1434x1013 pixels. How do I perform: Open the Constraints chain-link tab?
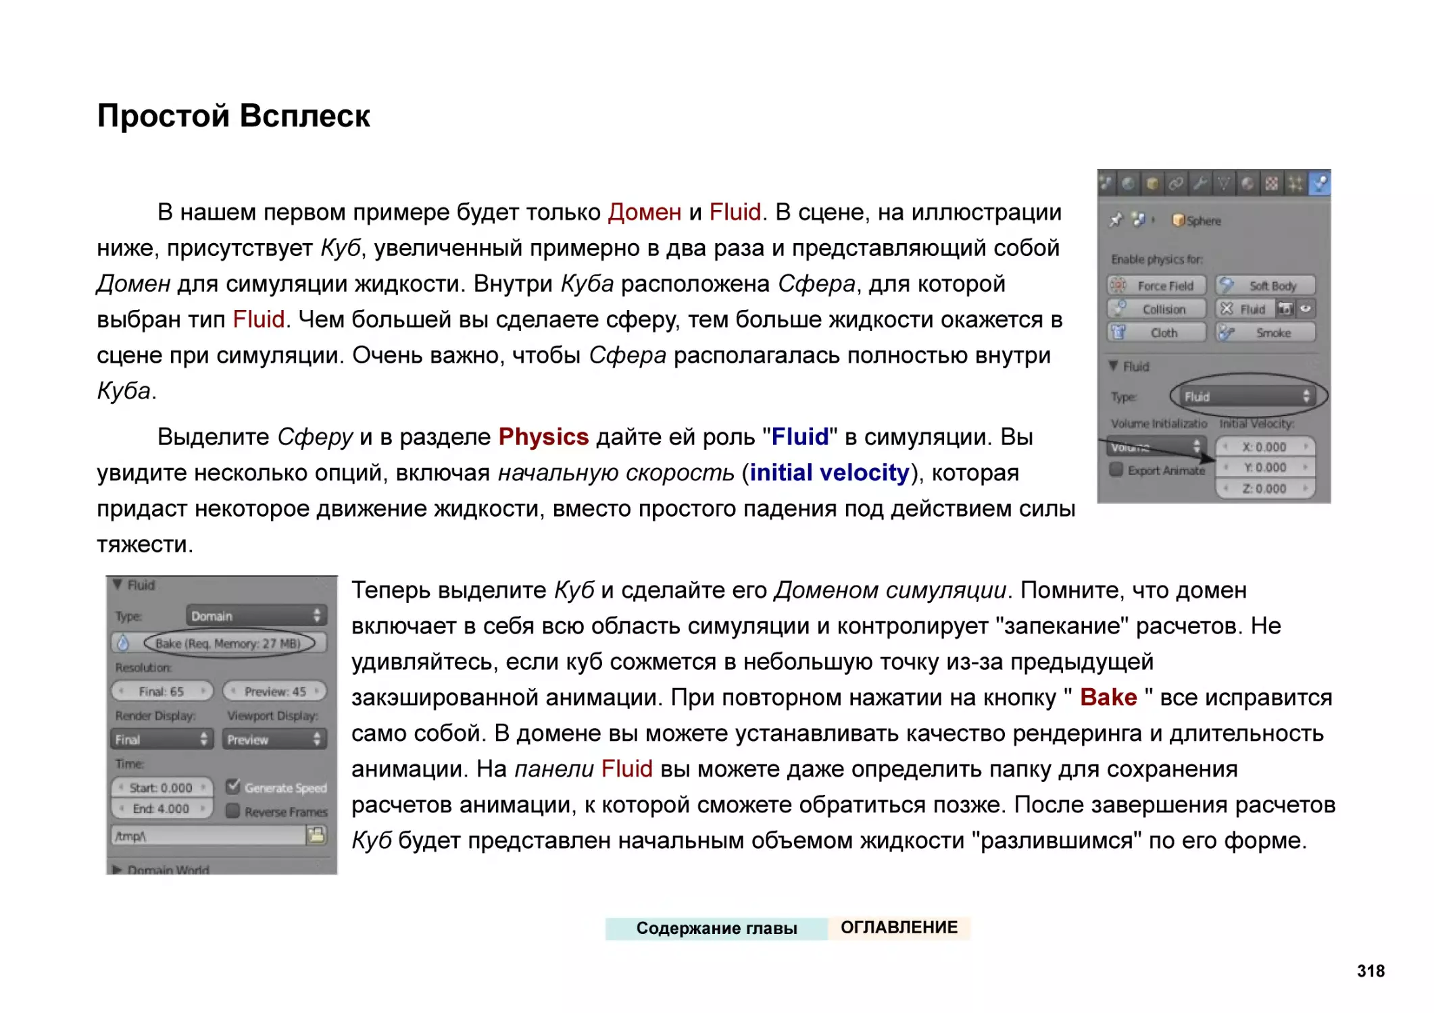[1177, 184]
